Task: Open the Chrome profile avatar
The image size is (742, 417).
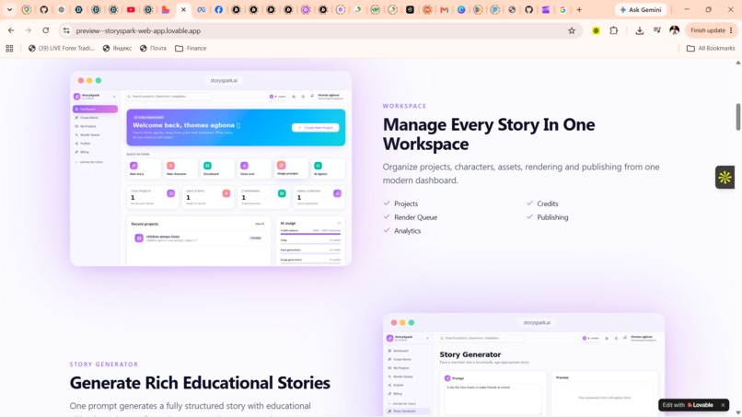Action: pos(674,30)
